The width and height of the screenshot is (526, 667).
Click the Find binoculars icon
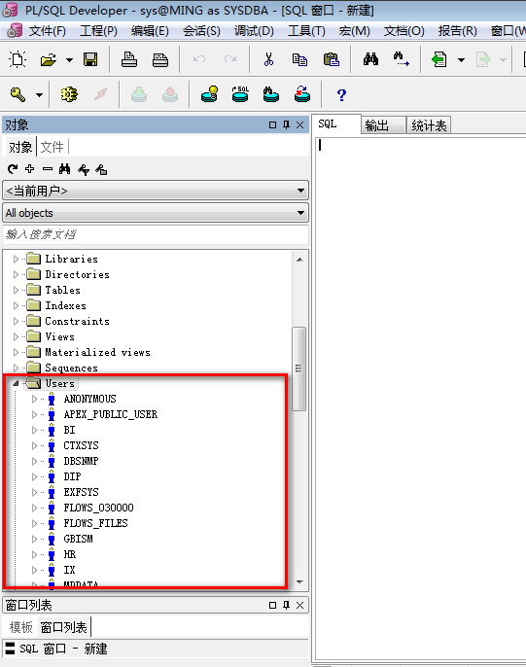(x=370, y=59)
